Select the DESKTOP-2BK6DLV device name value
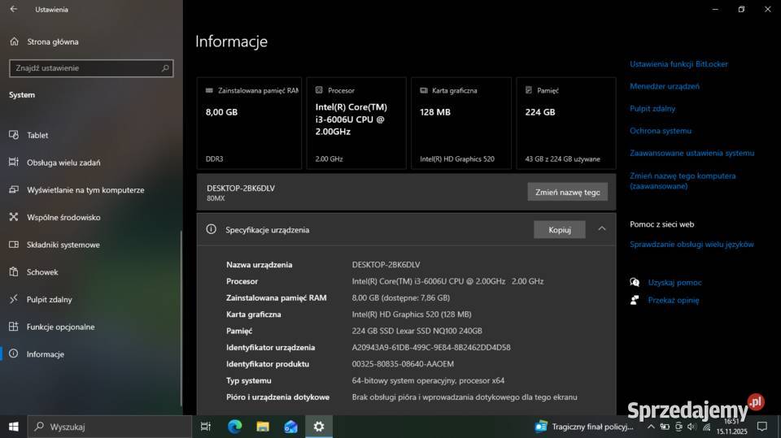Screen dimensions: 781x438 click(386, 265)
